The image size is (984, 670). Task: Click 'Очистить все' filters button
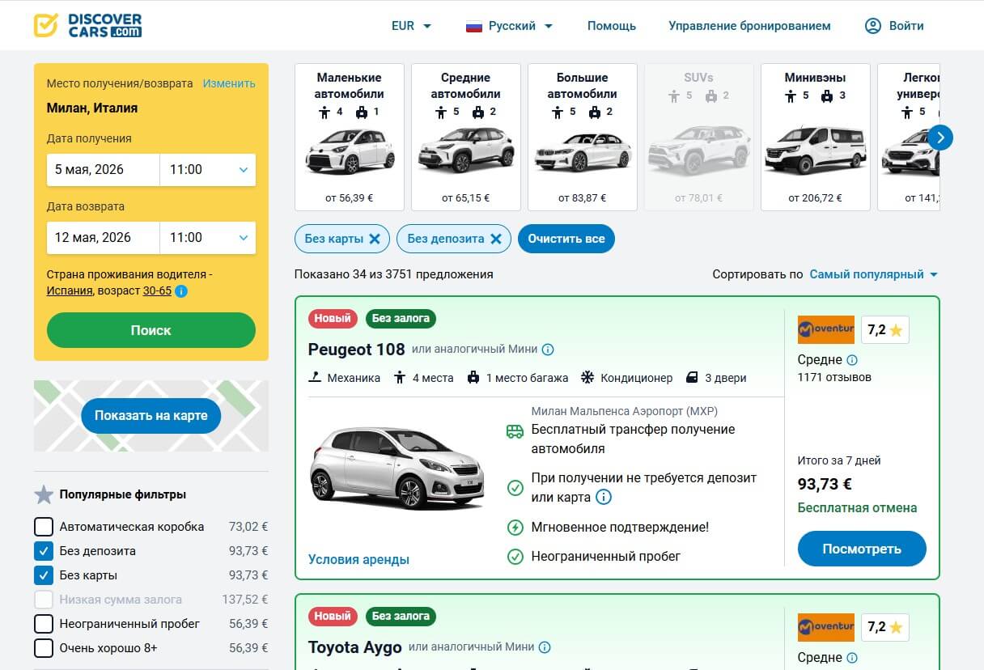tap(566, 239)
